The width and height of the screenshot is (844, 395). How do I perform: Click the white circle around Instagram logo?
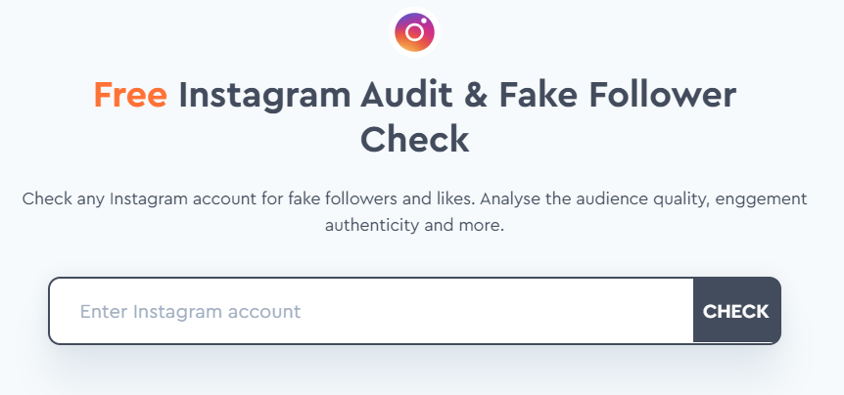pyautogui.click(x=414, y=32)
